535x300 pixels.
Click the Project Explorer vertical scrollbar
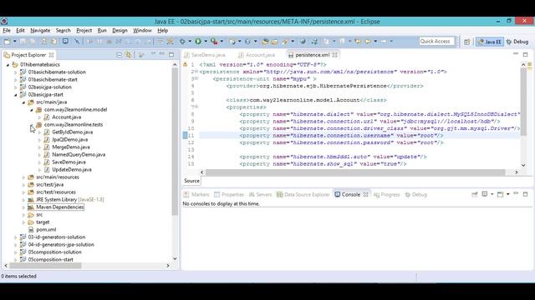[x=175, y=141]
